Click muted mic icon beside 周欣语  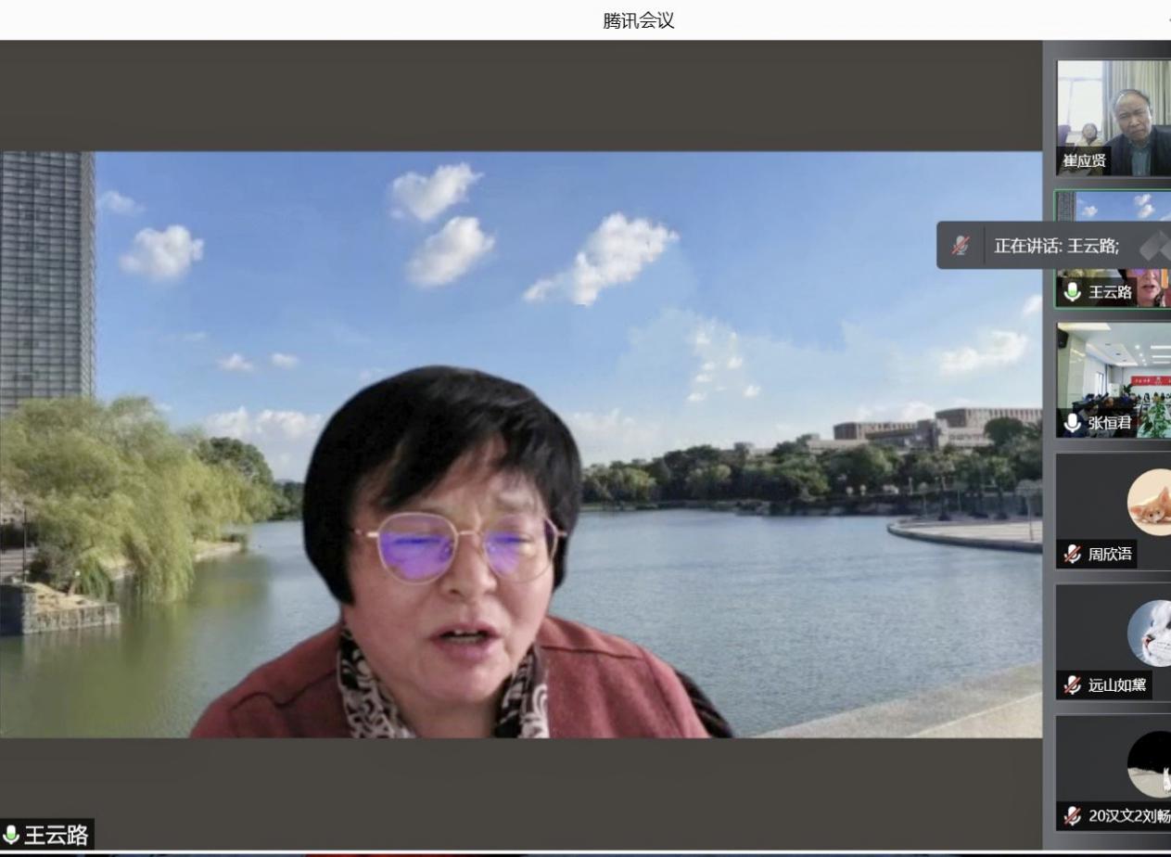click(x=1073, y=554)
